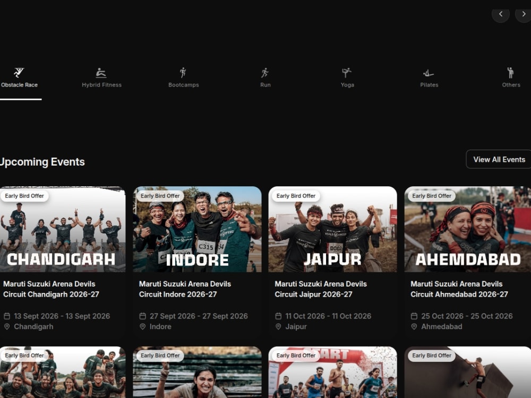Viewport: 531px width, 398px height.
Task: Click date text 13 Sept 2026 - 13 Sept 2026
Action: (x=62, y=316)
